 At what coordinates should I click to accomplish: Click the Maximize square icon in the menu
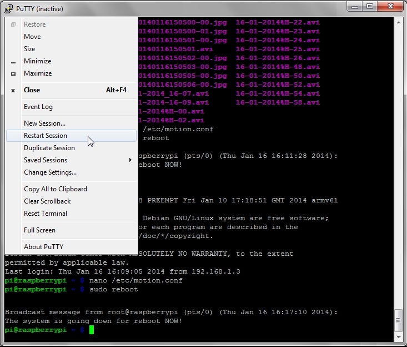click(13, 73)
